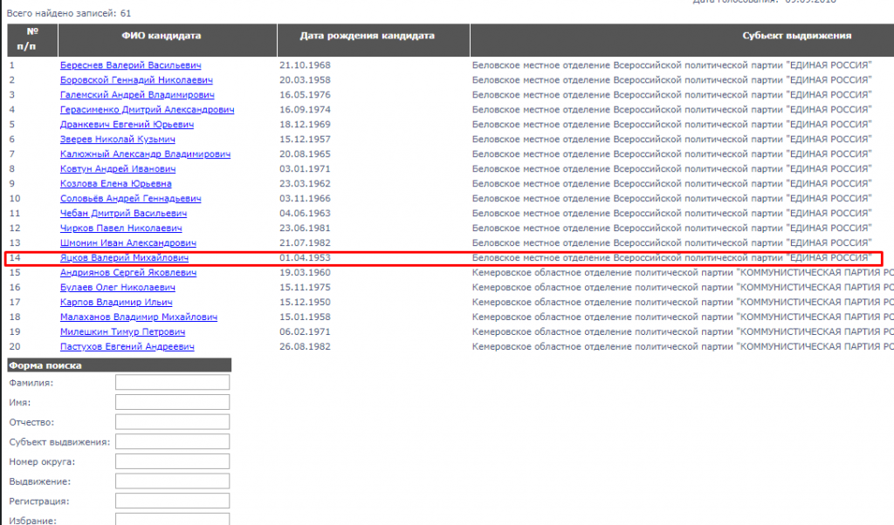The height and width of the screenshot is (525, 894).
Task: Select birth date 03.01.1971
Action: tap(305, 169)
